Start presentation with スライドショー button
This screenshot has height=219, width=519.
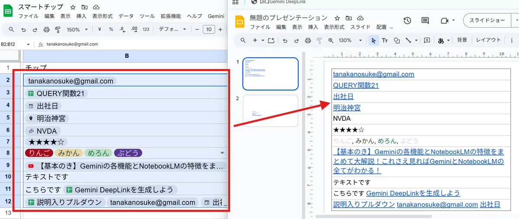pyautogui.click(x=487, y=20)
